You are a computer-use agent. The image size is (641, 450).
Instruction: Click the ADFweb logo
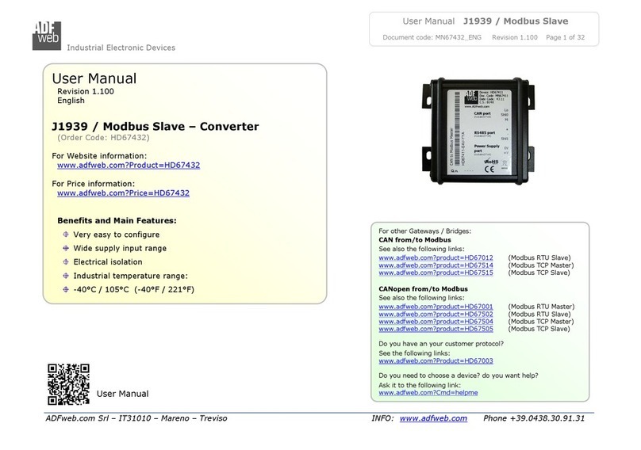(47, 36)
